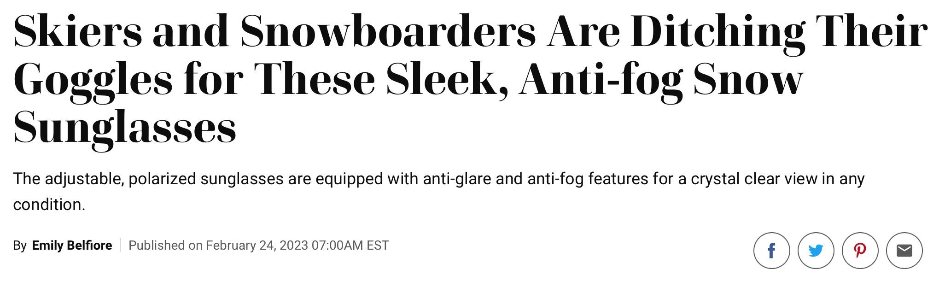Email the article using envelope icon
This screenshot has height=281, width=945.
tap(904, 251)
